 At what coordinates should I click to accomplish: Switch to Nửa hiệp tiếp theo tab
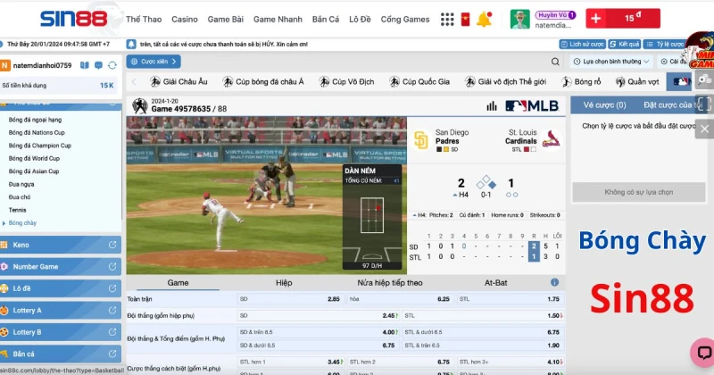pyautogui.click(x=390, y=282)
